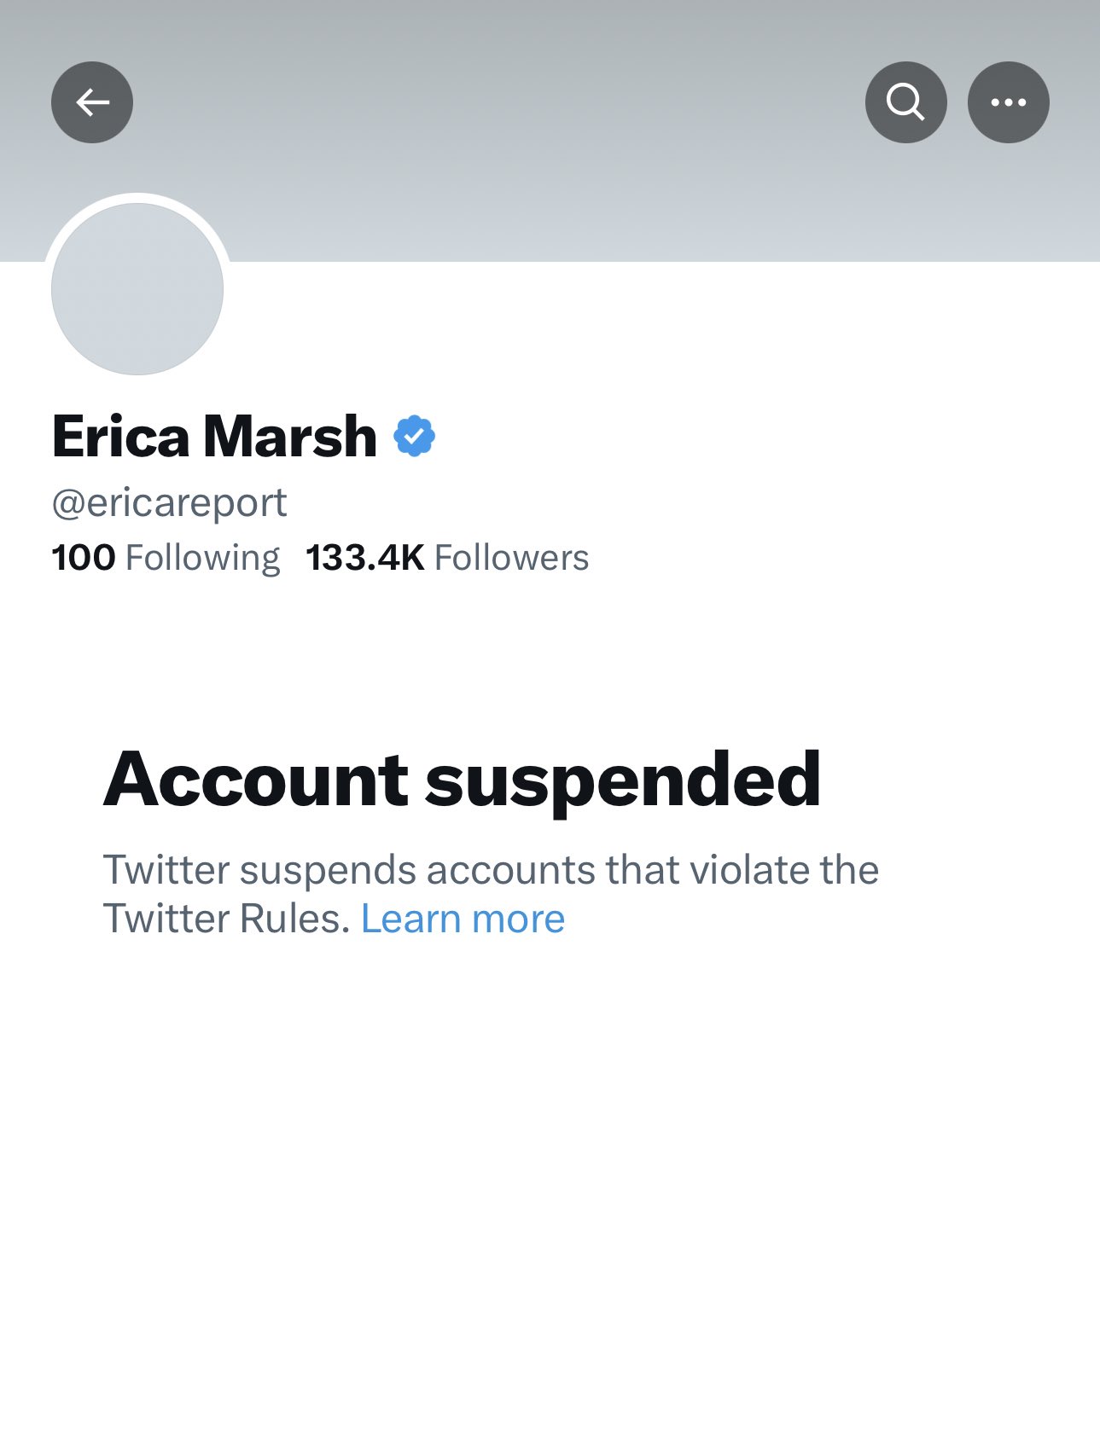Click the left-pointing navigation arrow
1100x1450 pixels.
point(91,101)
